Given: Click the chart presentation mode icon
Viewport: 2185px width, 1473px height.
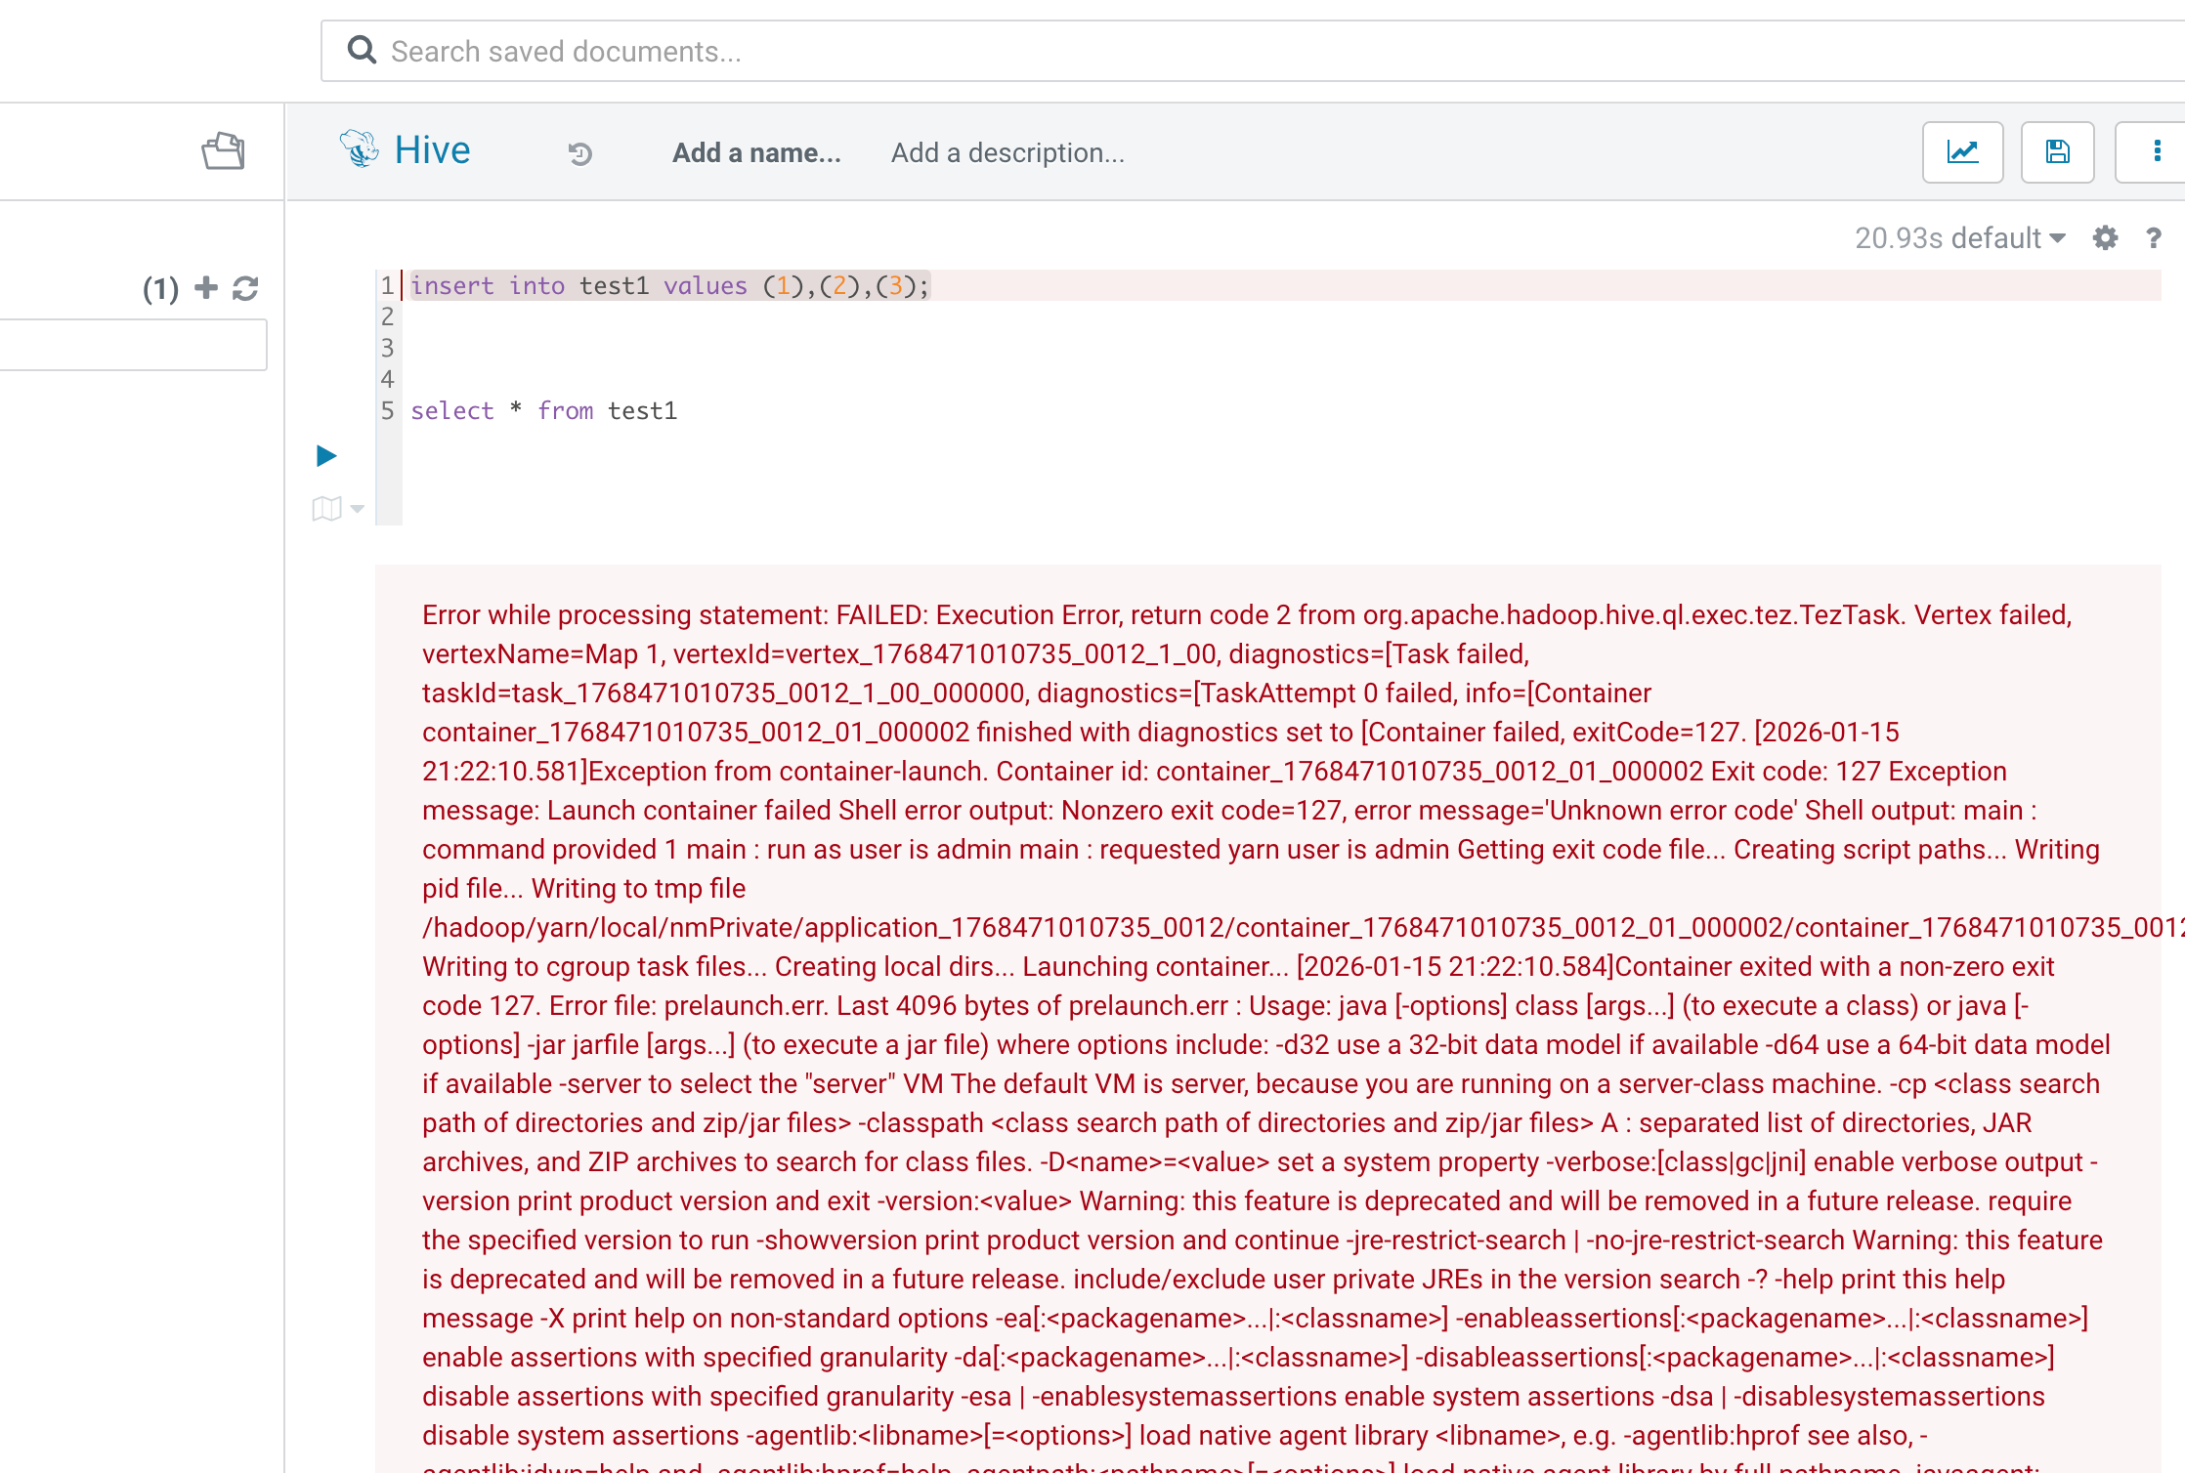Looking at the screenshot, I should click(1962, 151).
